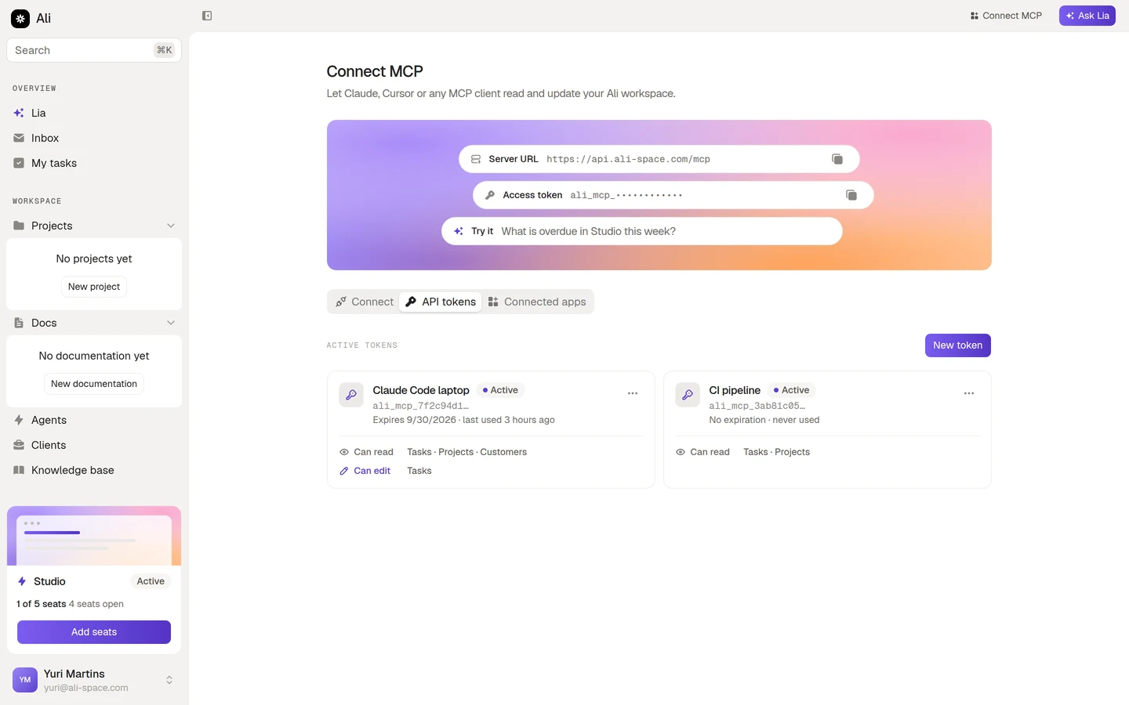This screenshot has width=1129, height=705.
Task: Click the Access token key icon
Action: click(490, 195)
